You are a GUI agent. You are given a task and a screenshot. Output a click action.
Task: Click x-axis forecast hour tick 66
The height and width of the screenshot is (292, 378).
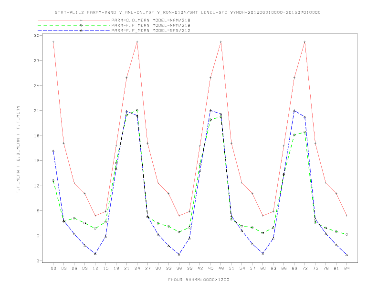click(284, 268)
